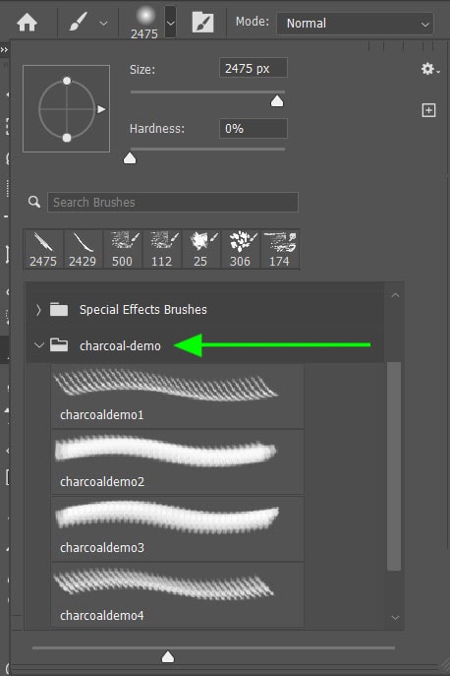Select recent brush sized 500
Screen dimensions: 450x676
click(122, 249)
